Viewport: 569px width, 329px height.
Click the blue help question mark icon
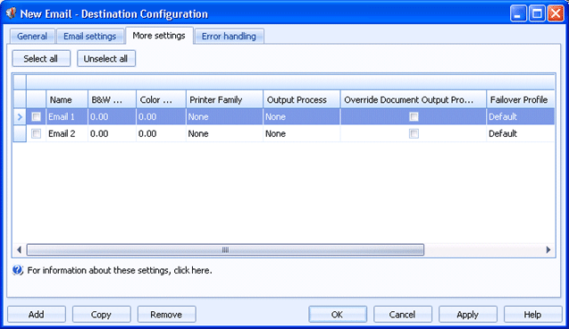tap(18, 270)
